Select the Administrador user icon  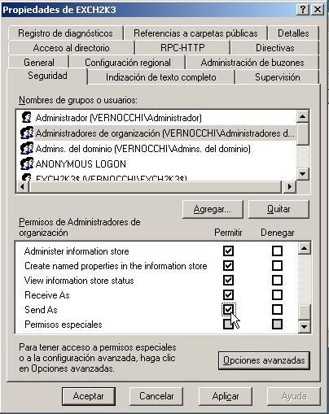[27, 118]
